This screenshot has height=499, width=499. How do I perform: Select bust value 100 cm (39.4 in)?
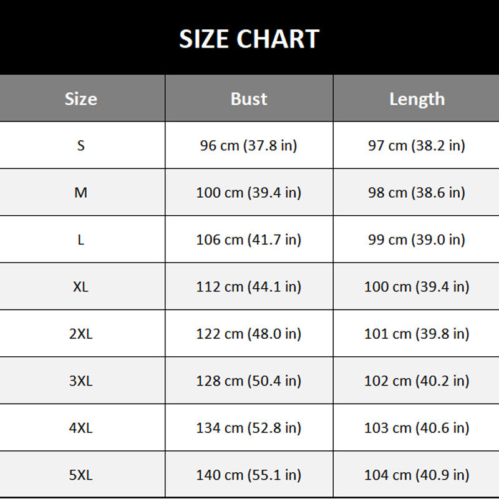[x=248, y=193]
